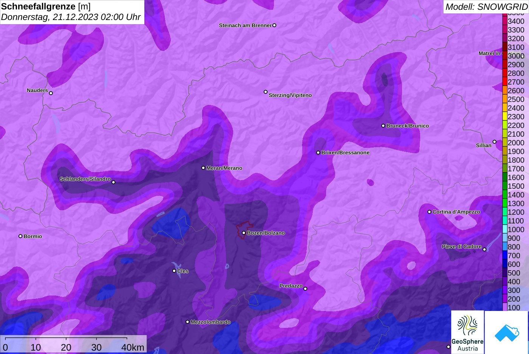
Task: Click the Brixen/Bressanone marker dot
Action: 318,152
